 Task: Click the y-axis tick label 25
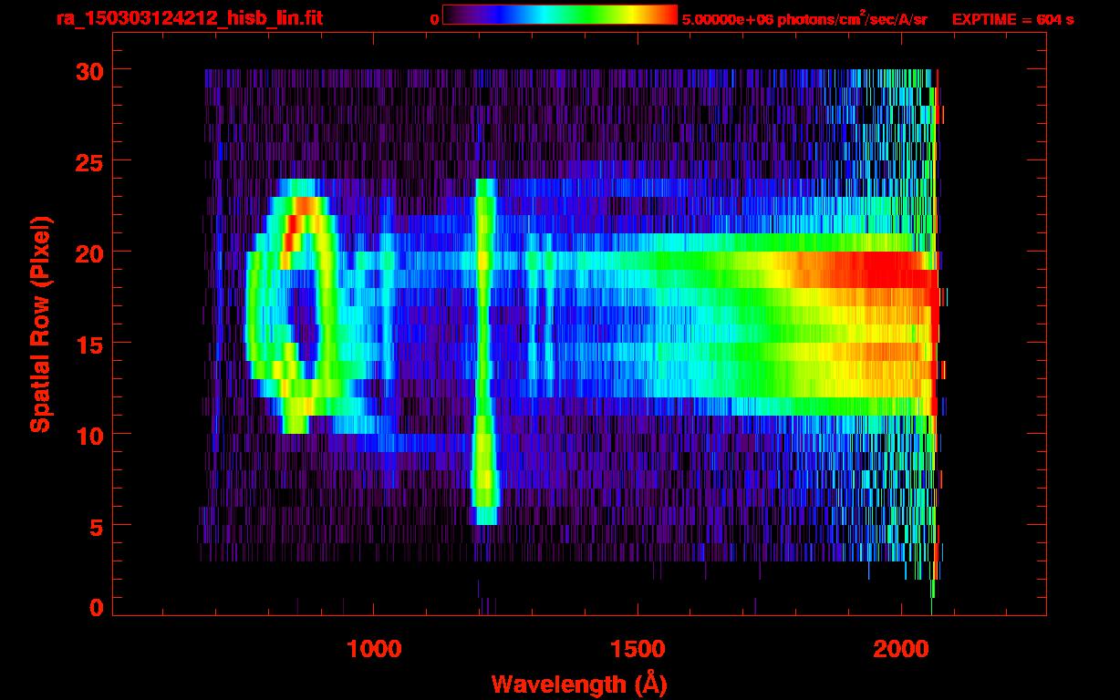point(88,161)
